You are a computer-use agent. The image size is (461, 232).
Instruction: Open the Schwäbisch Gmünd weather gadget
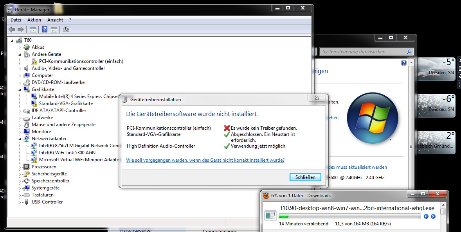click(x=436, y=143)
